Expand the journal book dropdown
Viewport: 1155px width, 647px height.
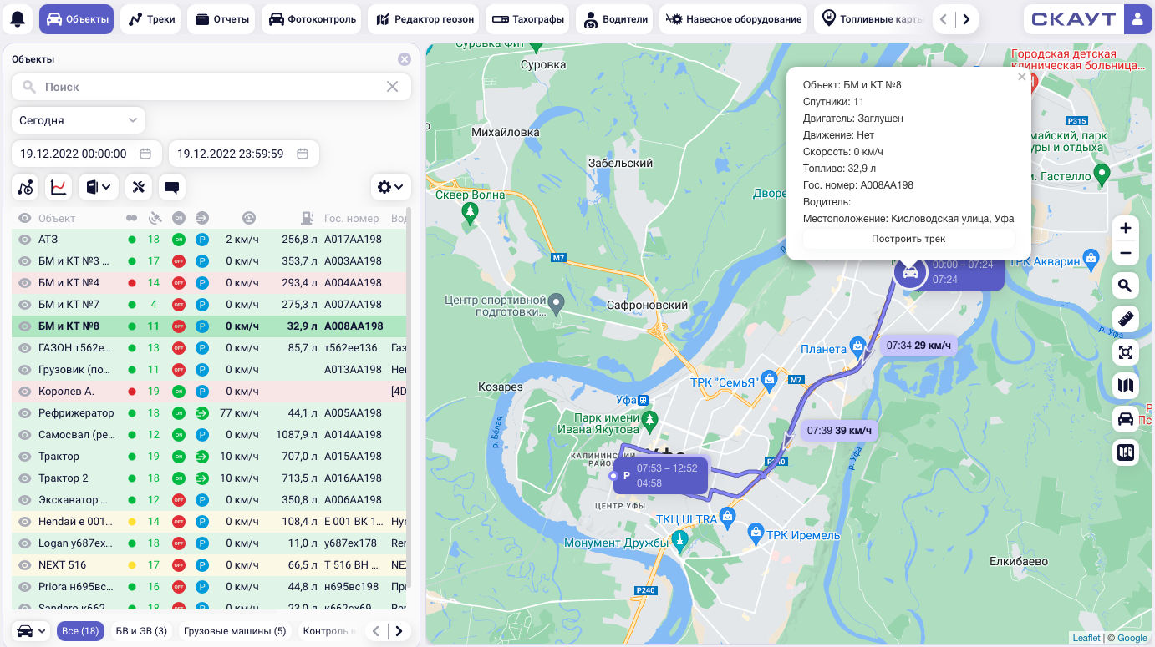coord(99,187)
